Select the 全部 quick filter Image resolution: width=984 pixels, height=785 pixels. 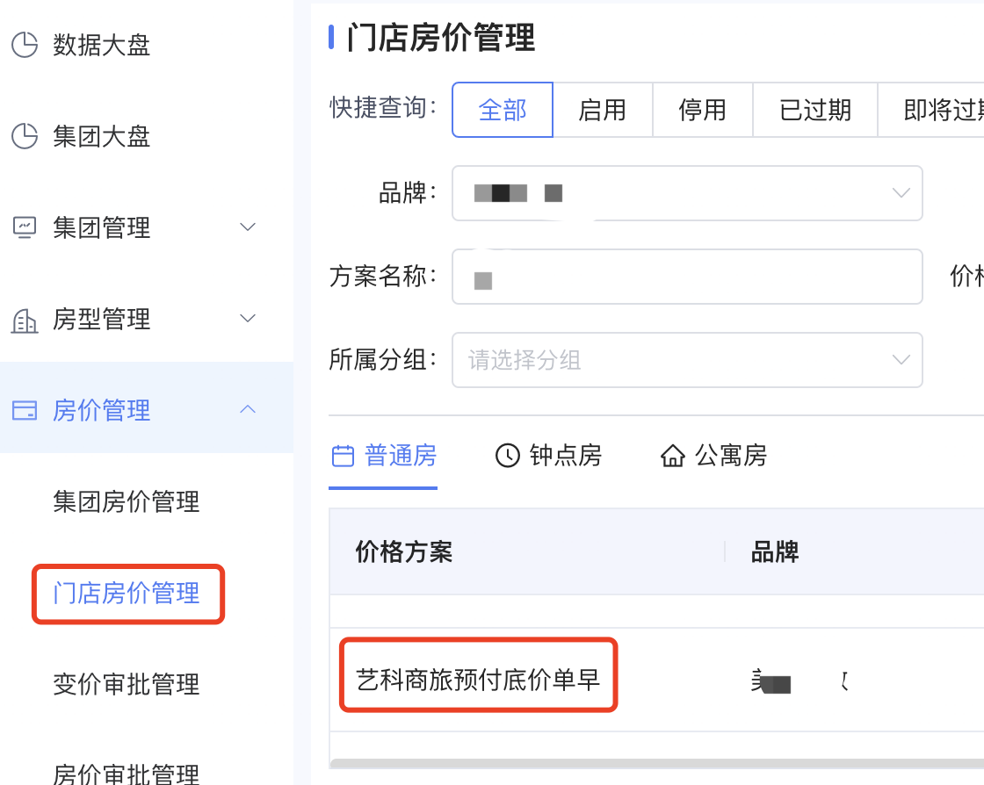pyautogui.click(x=502, y=110)
